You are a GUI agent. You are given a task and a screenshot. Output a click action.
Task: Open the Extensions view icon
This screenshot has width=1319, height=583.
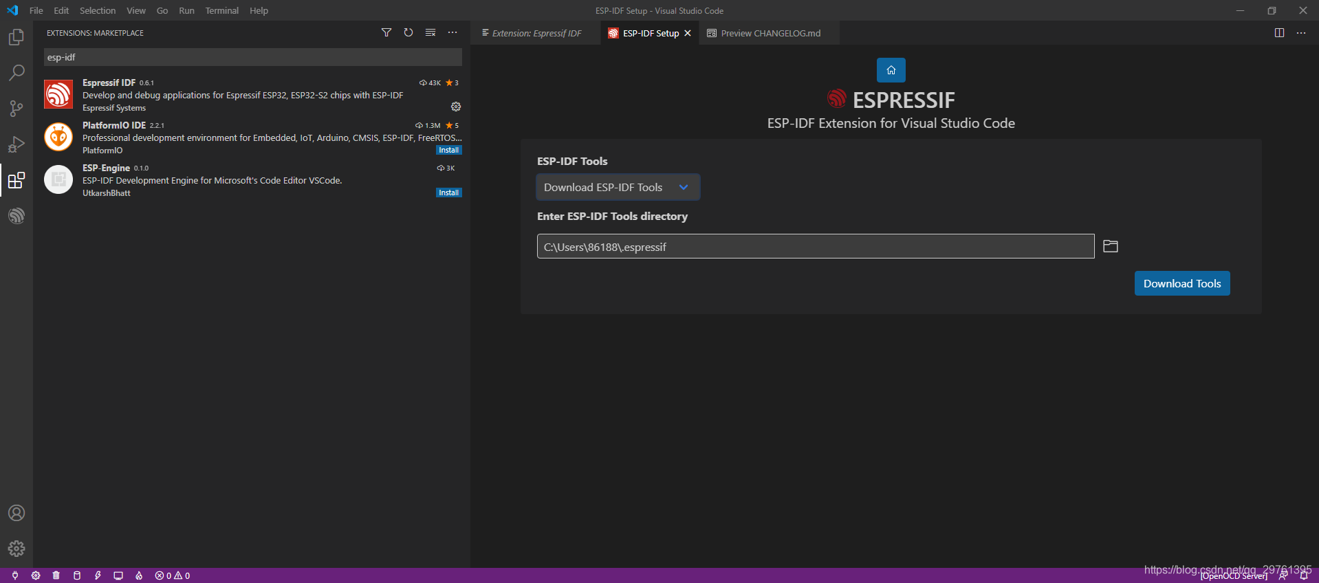tap(17, 180)
